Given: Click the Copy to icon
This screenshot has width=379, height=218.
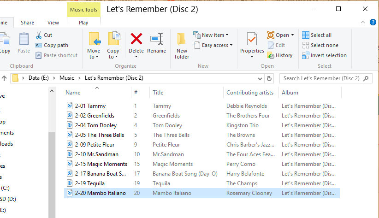Looking at the screenshot, I should (114, 38).
